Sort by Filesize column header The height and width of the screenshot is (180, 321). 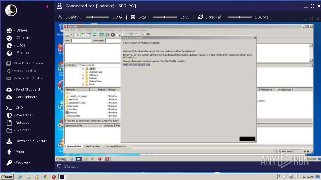pos(98,89)
